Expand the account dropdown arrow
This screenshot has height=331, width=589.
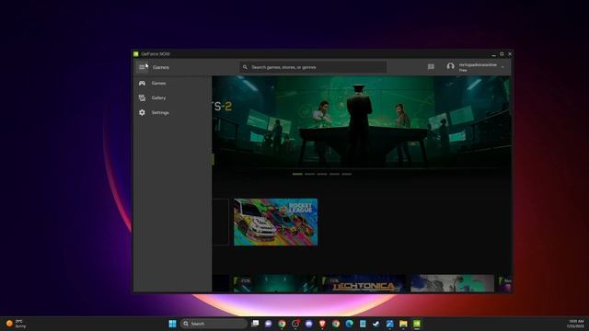point(502,67)
